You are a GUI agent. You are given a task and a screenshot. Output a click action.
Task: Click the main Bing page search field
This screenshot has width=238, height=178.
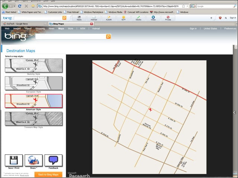point(71,36)
